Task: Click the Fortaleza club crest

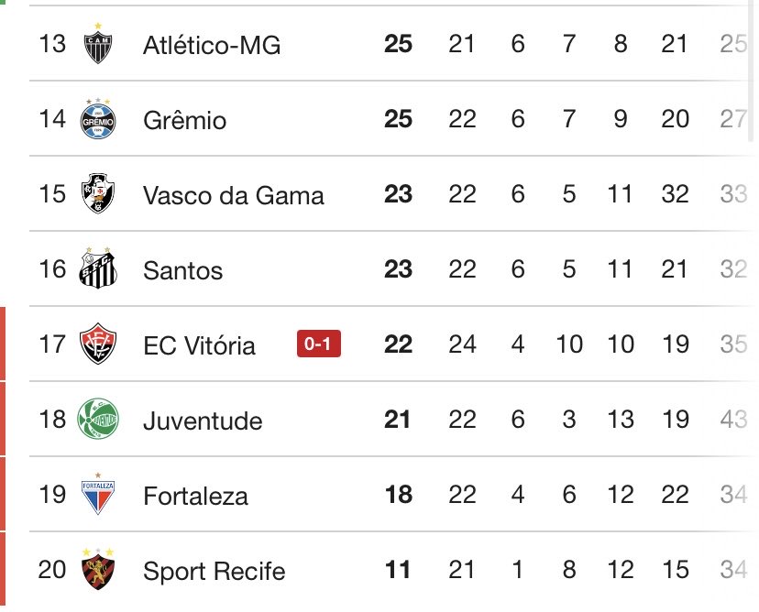Action: [x=98, y=496]
